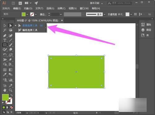The width and height of the screenshot is (155, 115).
Task: Swap fill and stroke colors
Action: tap(11, 95)
